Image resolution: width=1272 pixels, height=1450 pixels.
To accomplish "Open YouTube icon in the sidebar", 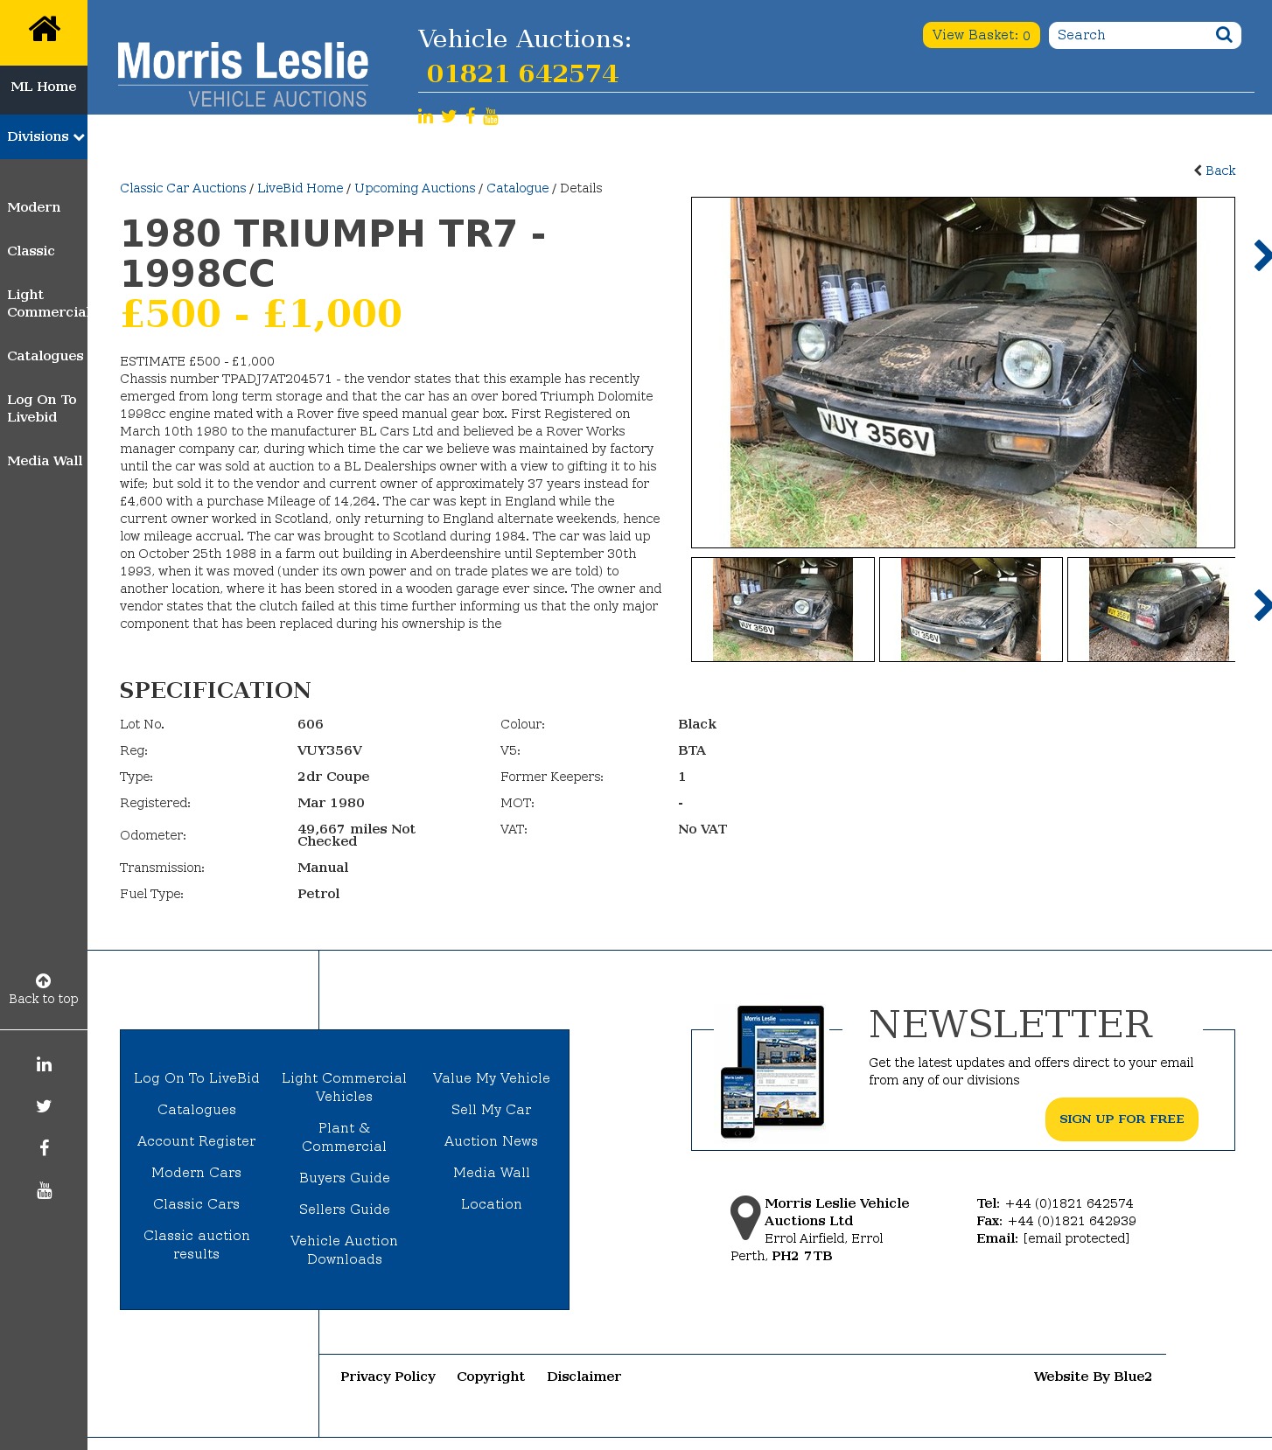I will (44, 1190).
